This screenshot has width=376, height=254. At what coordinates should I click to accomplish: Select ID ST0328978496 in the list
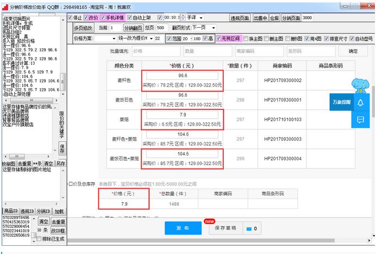[16, 218]
